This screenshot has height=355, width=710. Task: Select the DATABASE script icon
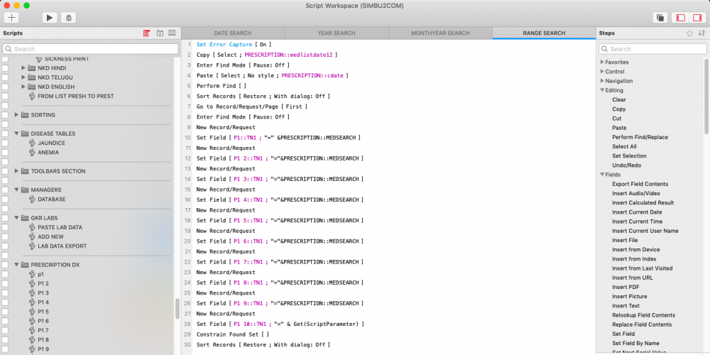click(32, 200)
